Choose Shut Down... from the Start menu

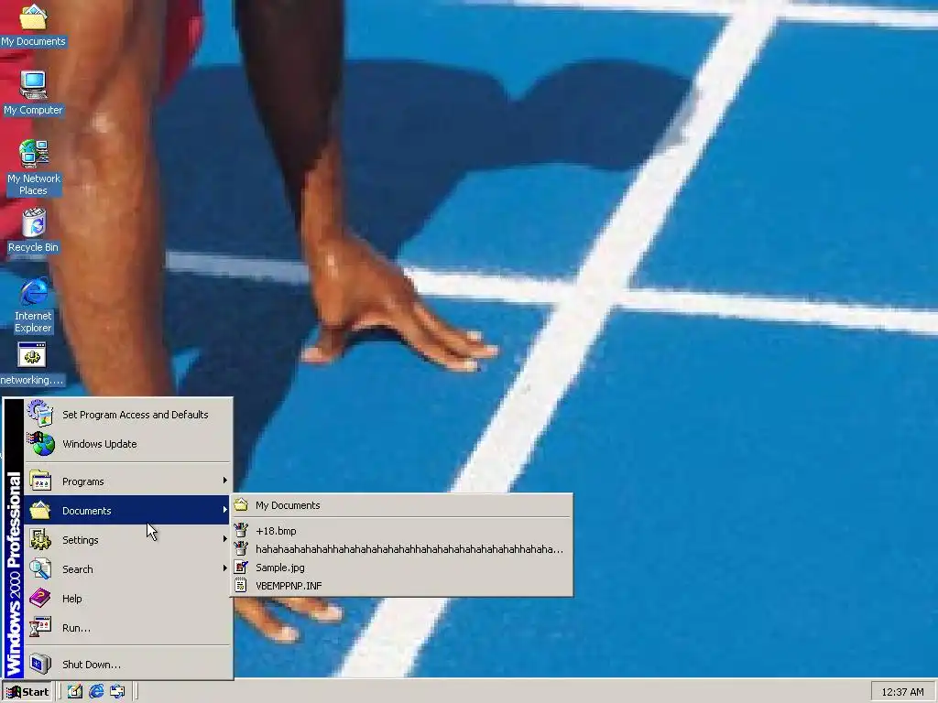(x=127, y=665)
